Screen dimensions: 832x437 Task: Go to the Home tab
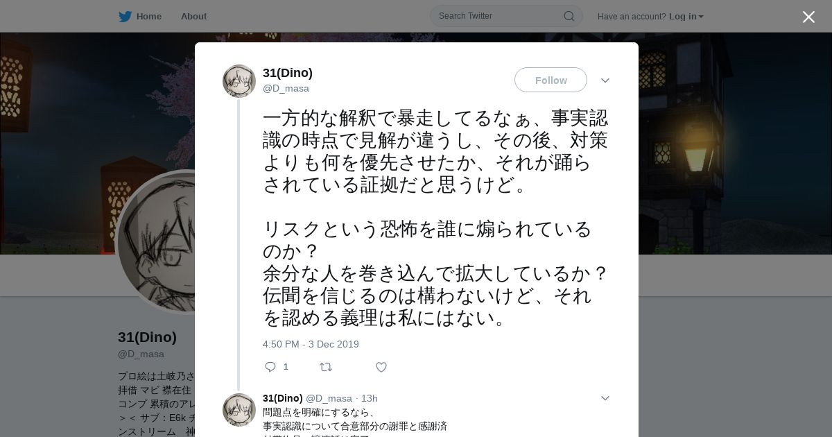click(140, 17)
